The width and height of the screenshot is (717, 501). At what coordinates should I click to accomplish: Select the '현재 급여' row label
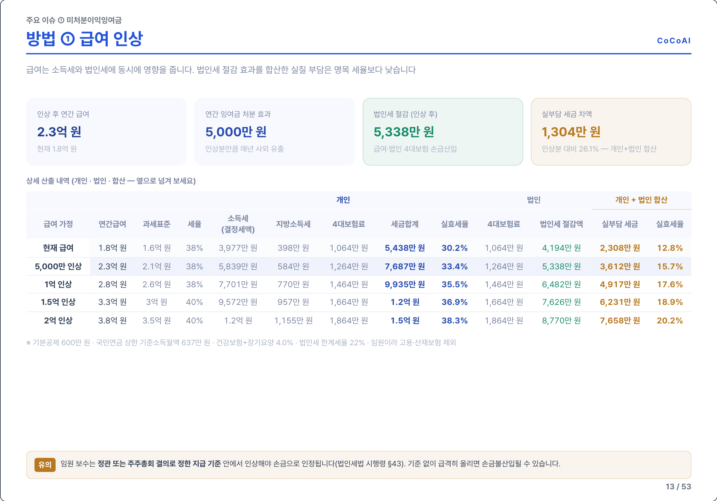point(58,248)
